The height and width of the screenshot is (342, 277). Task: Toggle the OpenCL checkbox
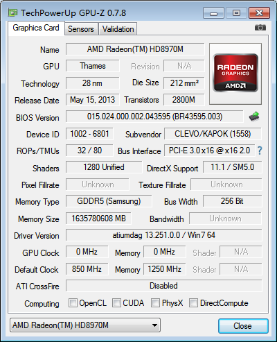coord(73,302)
